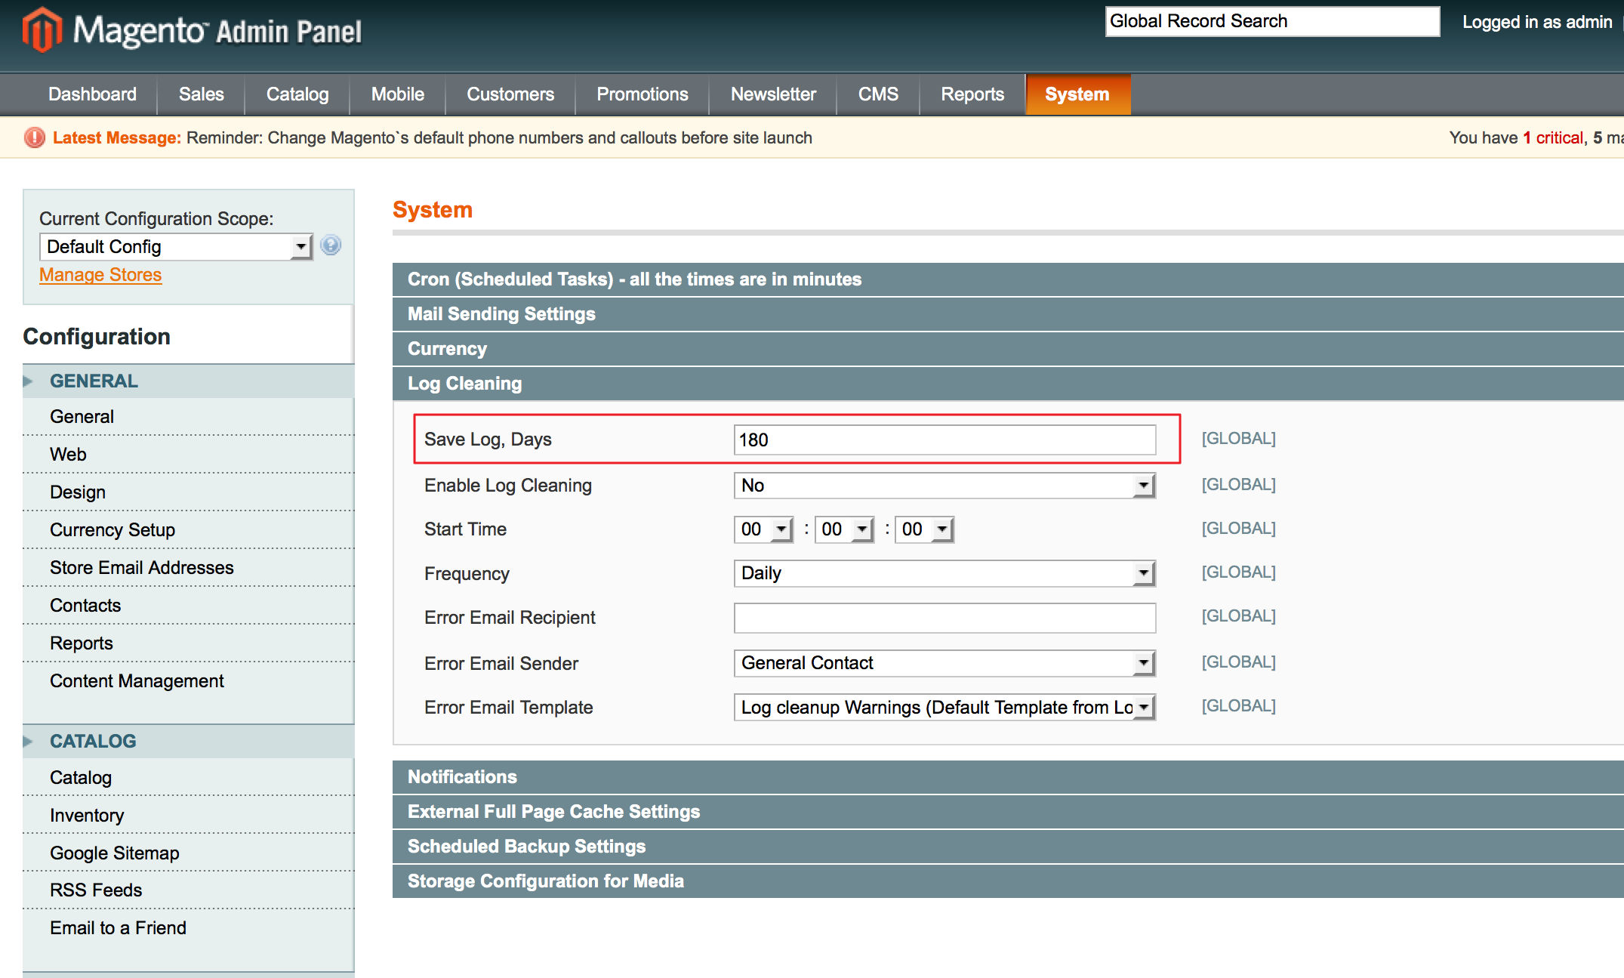Open the Error Email Sender dropdown
1624x978 pixels.
pyautogui.click(x=1144, y=662)
